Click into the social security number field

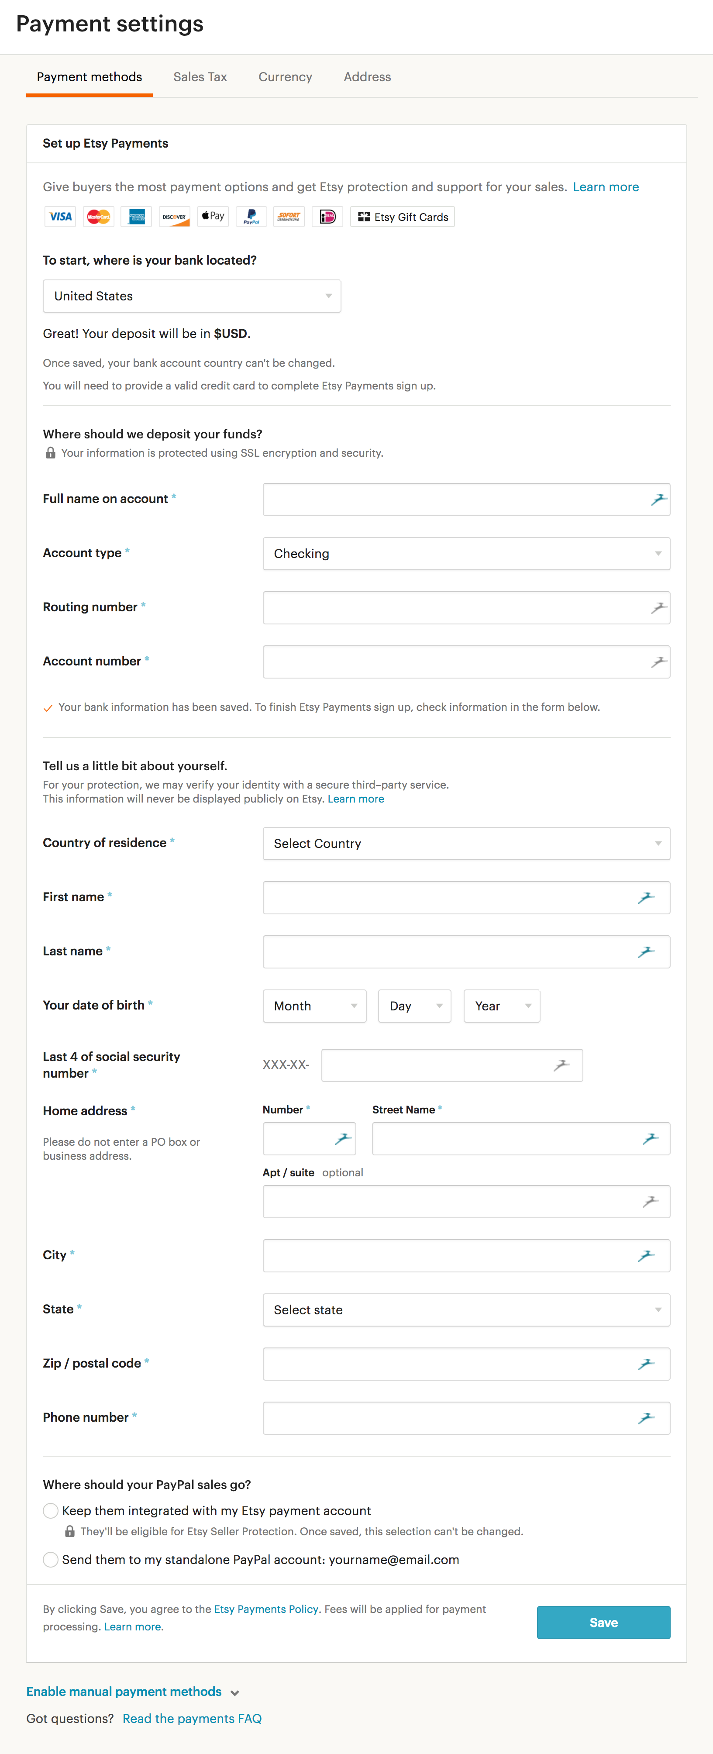(x=452, y=1065)
